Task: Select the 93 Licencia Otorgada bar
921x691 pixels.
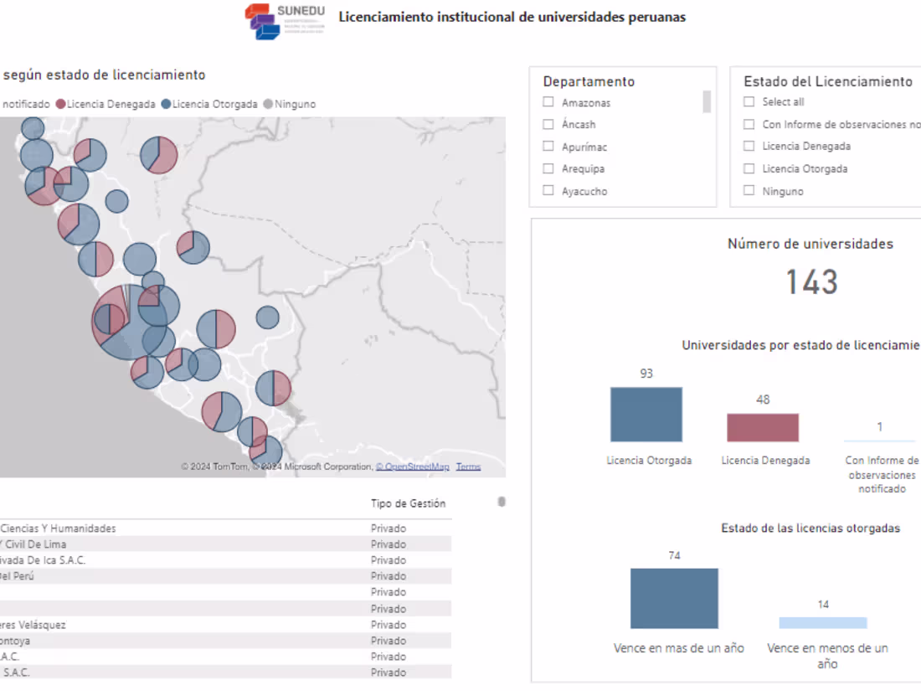Action: point(646,414)
